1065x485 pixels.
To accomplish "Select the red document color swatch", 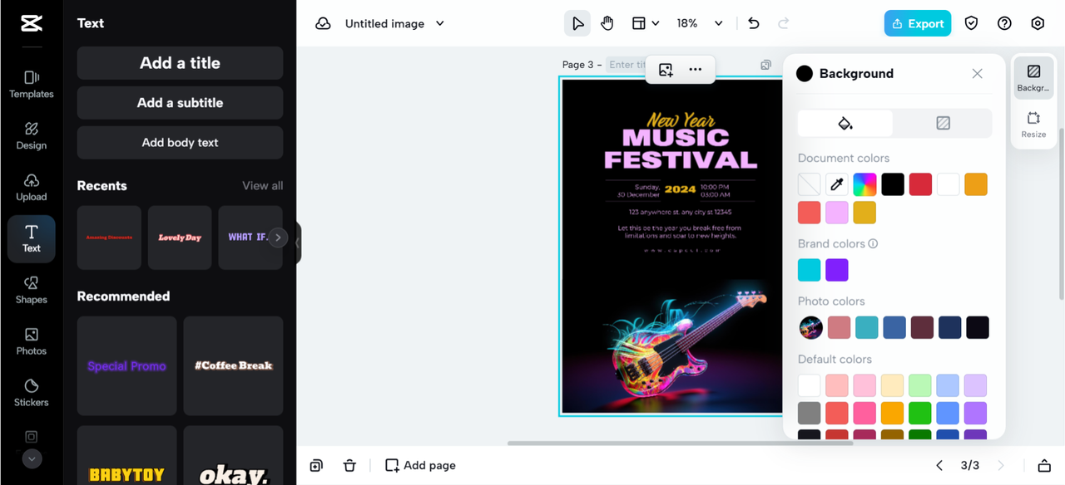I will (920, 184).
